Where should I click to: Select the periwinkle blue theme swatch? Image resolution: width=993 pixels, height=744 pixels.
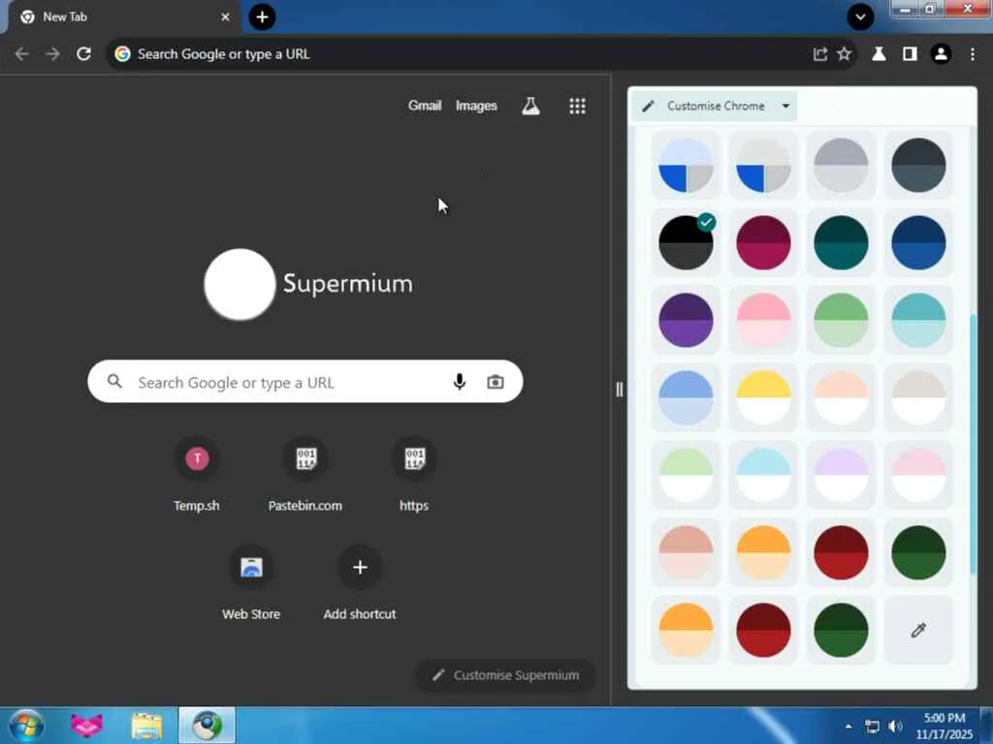686,397
